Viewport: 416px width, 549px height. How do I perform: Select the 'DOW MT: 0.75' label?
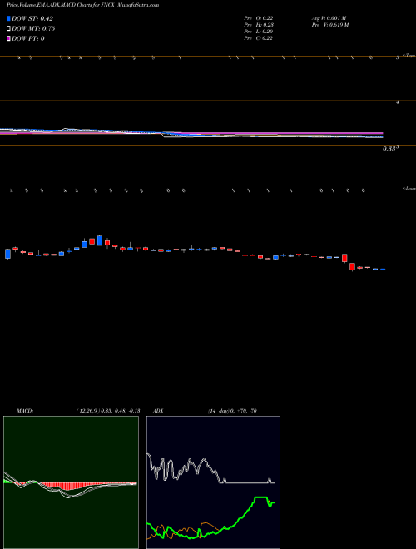pos(33,29)
